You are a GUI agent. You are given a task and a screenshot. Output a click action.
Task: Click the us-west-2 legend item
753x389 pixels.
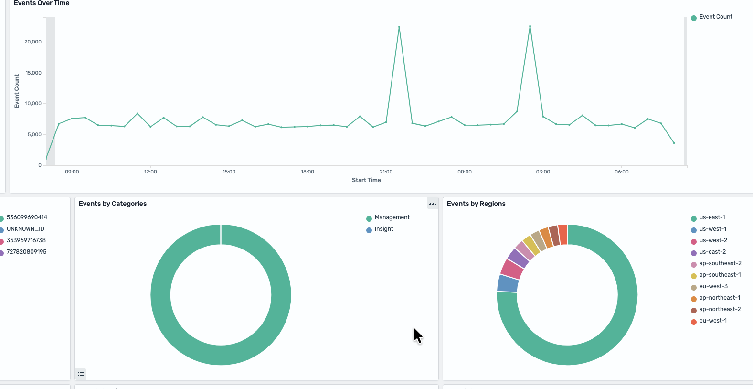click(713, 240)
